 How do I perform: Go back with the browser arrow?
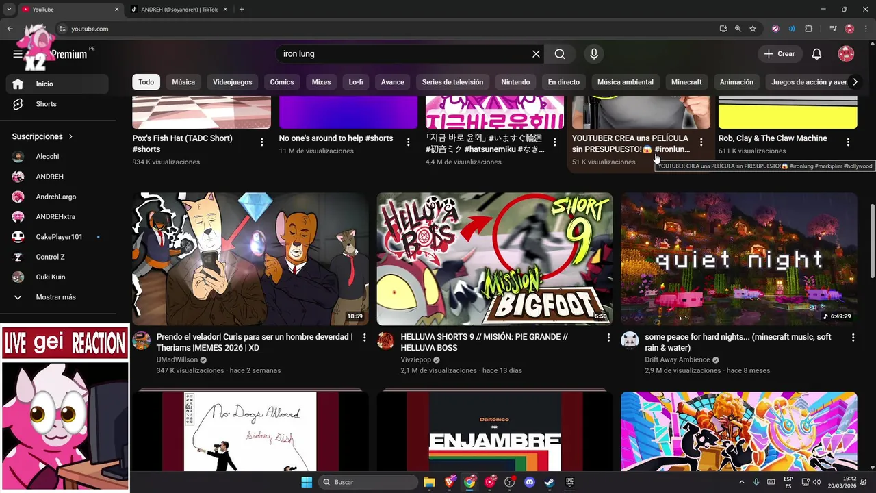point(10,29)
